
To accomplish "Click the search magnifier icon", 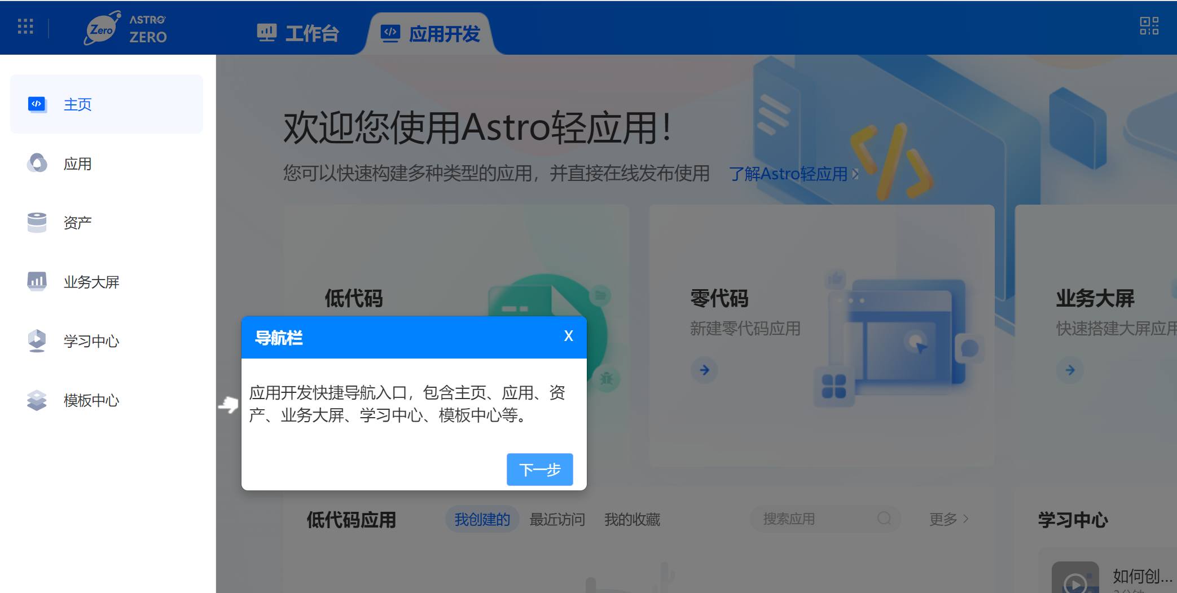I will pyautogui.click(x=884, y=519).
